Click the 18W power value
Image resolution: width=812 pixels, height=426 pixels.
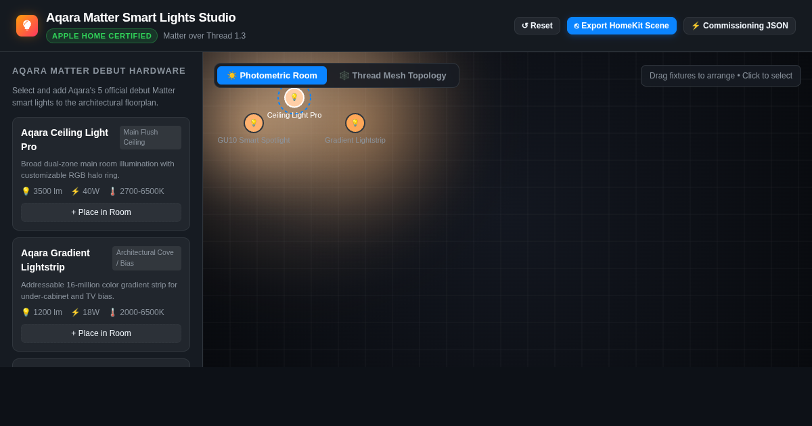click(x=85, y=312)
